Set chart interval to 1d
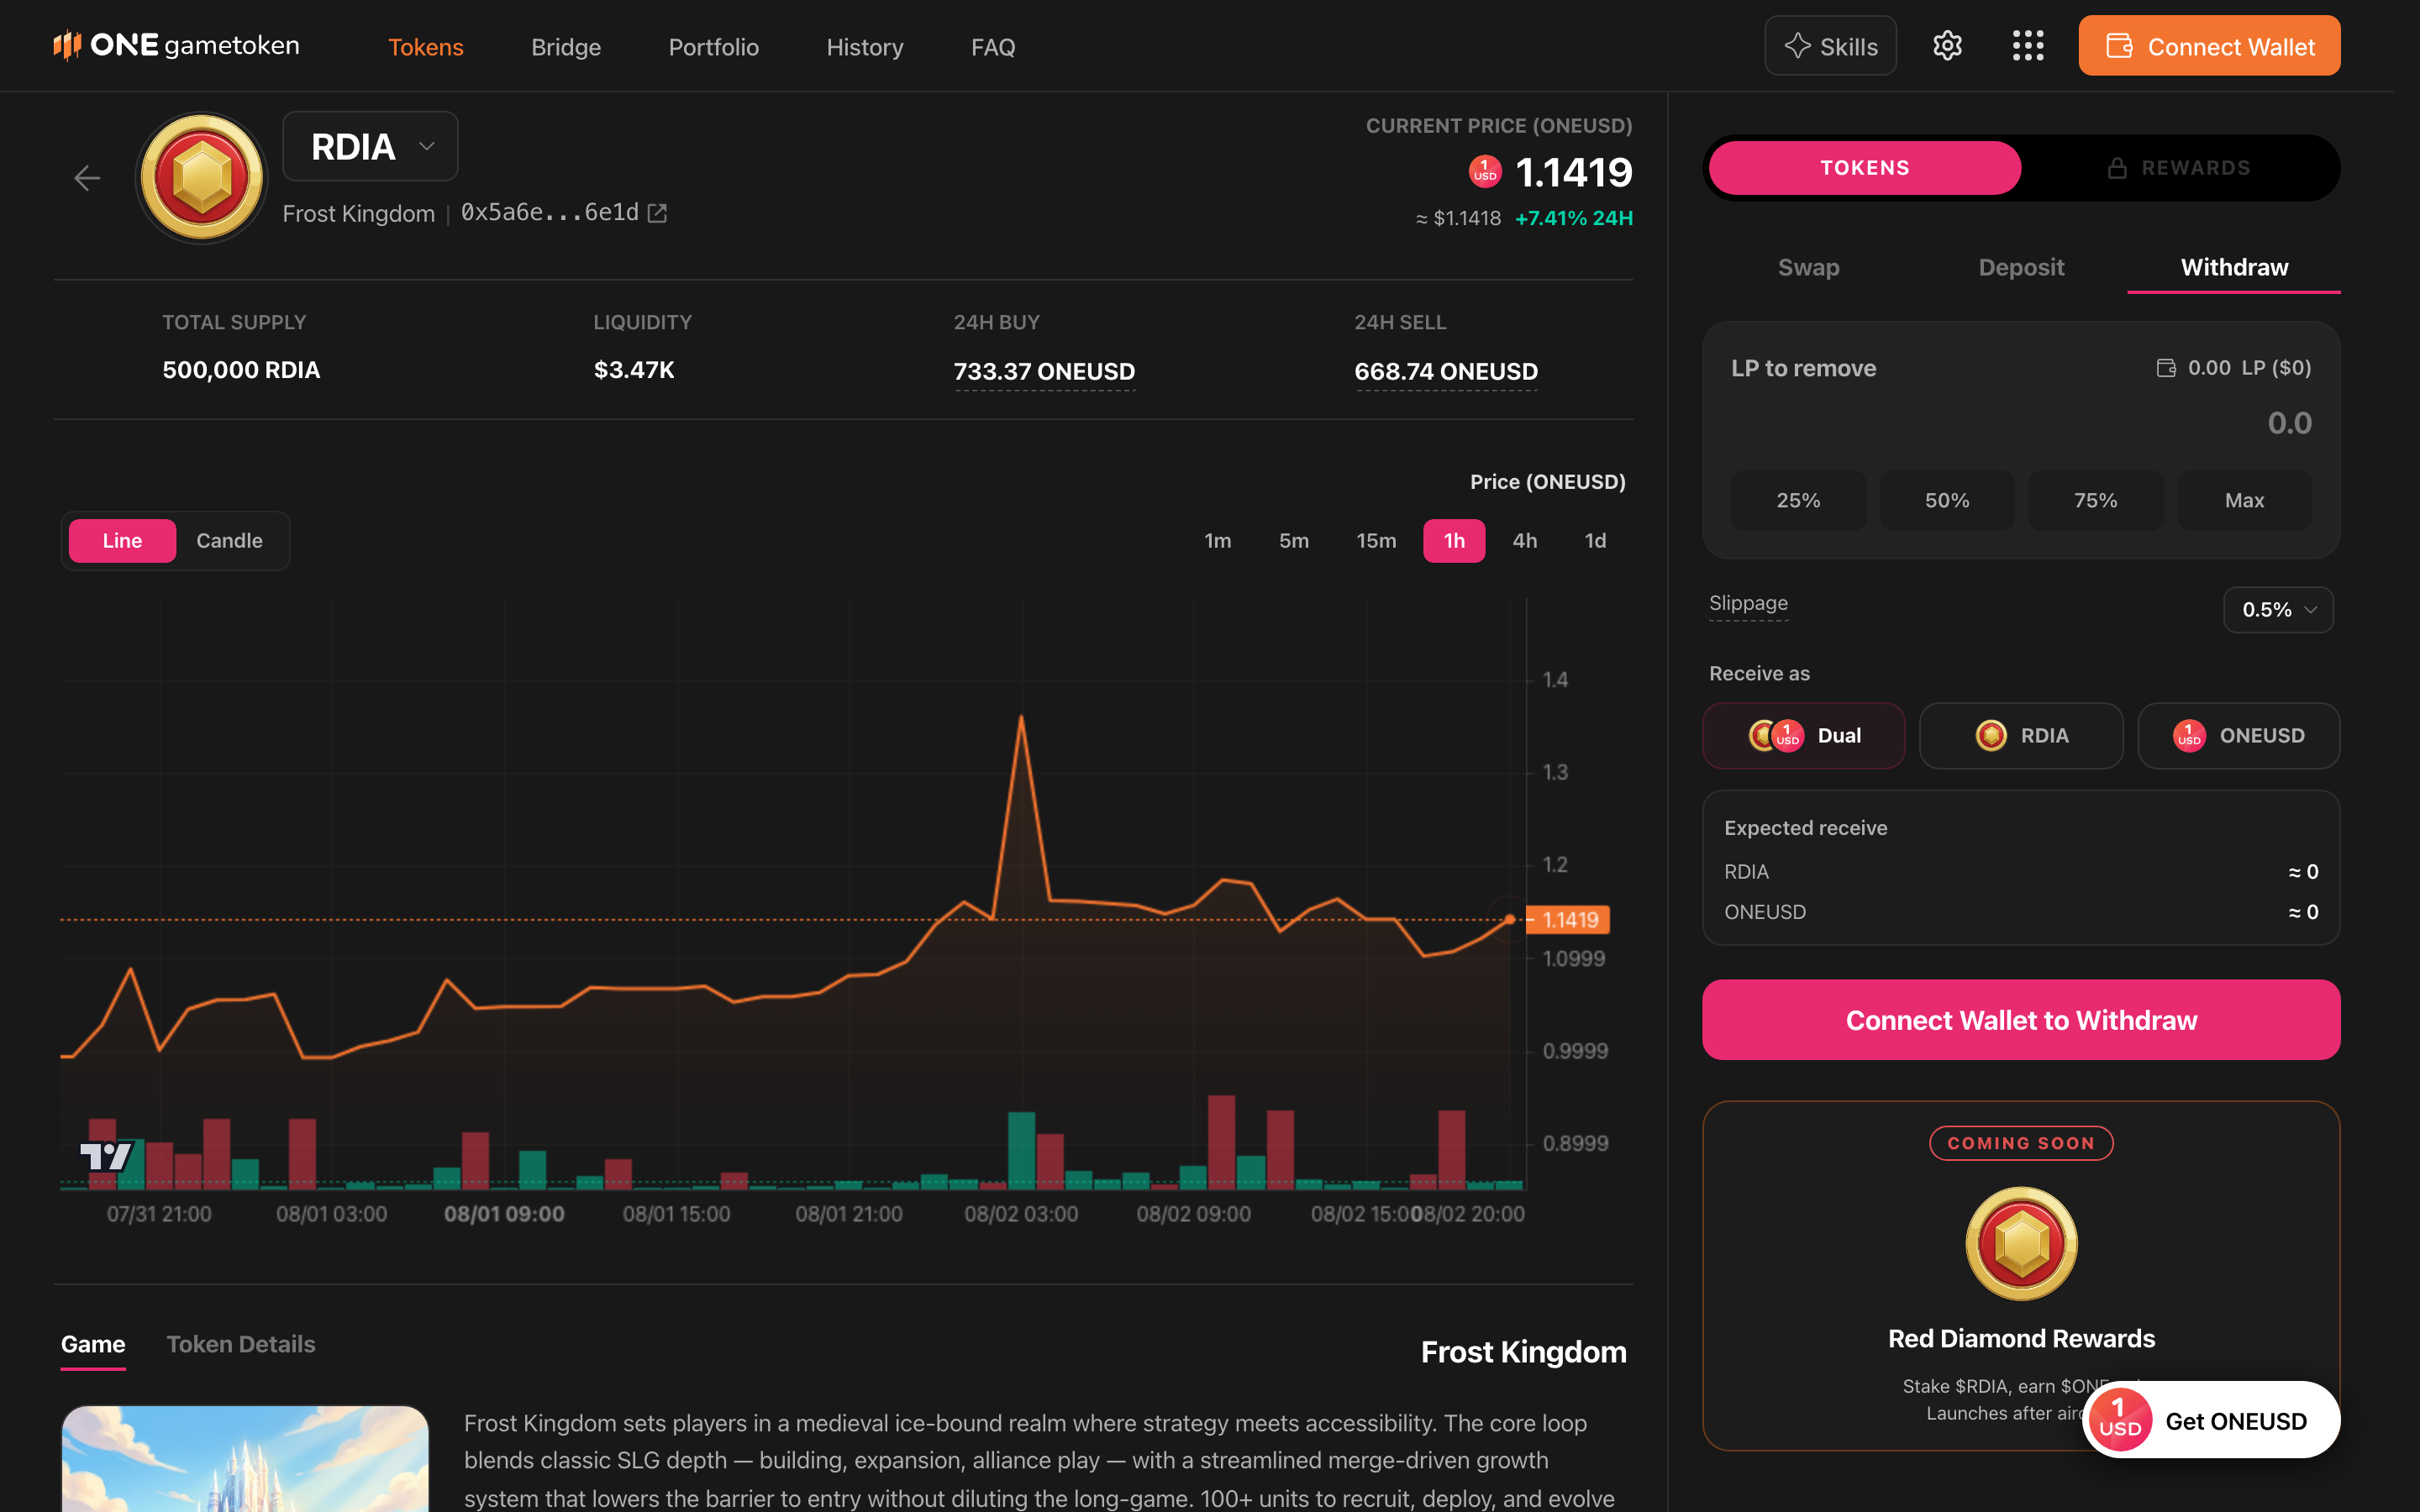Viewport: 2420px width, 1512px height. coord(1595,541)
